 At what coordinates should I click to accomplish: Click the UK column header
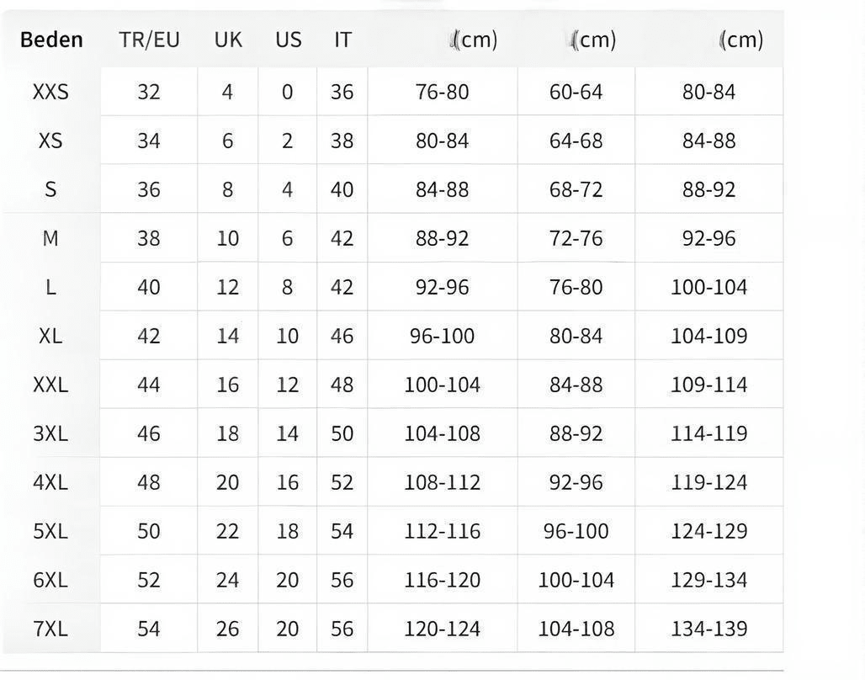point(228,40)
